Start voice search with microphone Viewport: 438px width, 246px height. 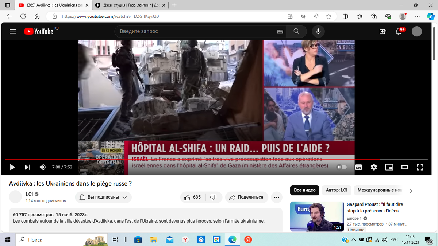coord(318,32)
